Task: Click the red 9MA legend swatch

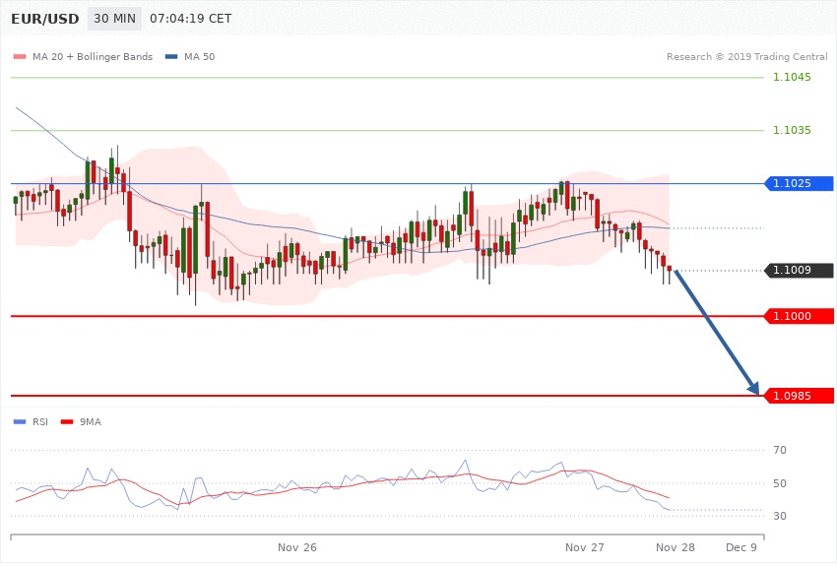Action: 68,422
